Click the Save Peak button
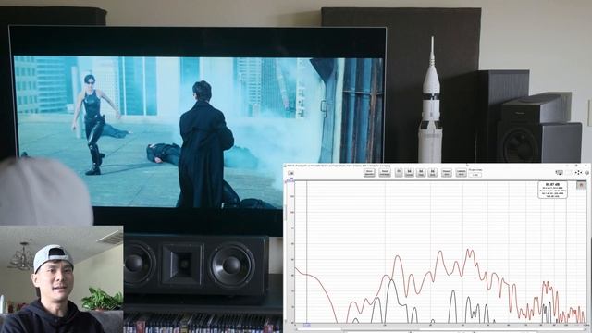The width and height of the screenshot is (592, 333). click(421, 173)
